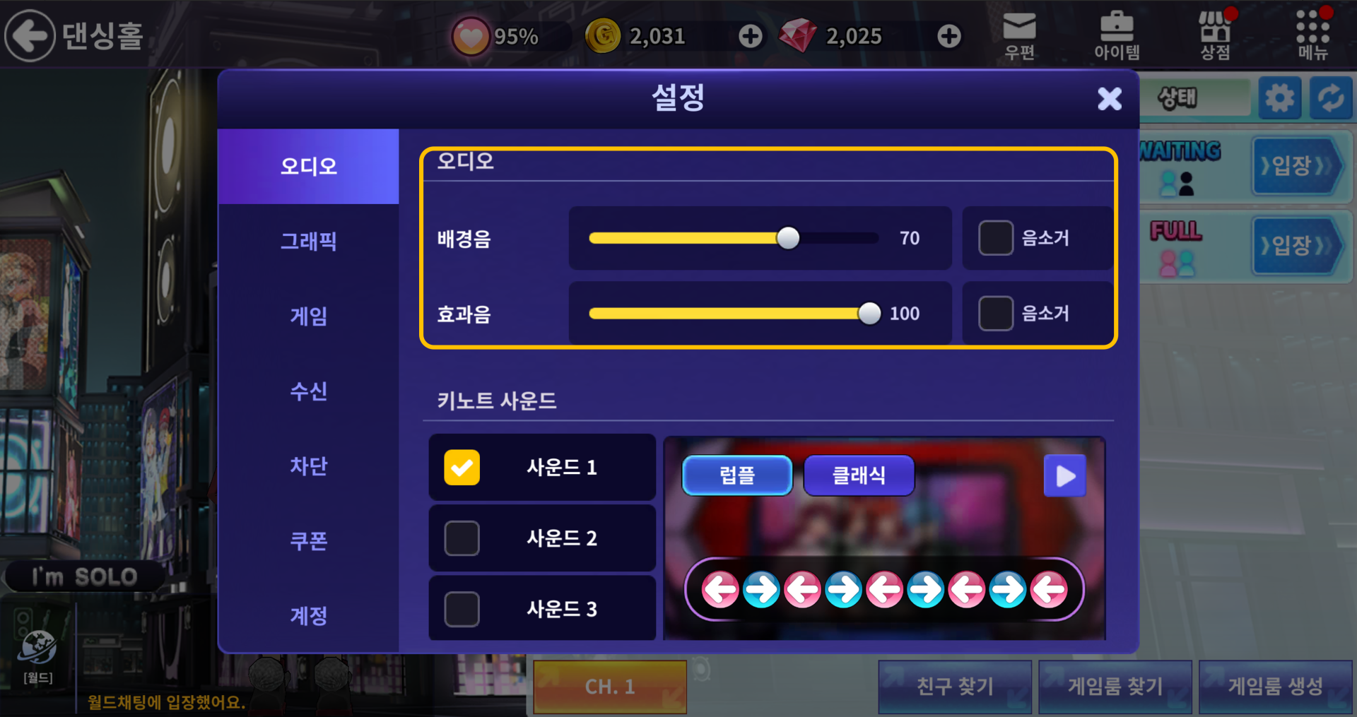
Task: Select the 쿠폰 coupon tab
Action: 308,541
